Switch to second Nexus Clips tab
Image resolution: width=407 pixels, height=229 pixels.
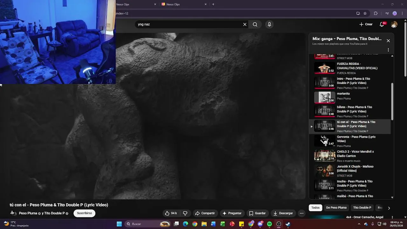(x=184, y=4)
